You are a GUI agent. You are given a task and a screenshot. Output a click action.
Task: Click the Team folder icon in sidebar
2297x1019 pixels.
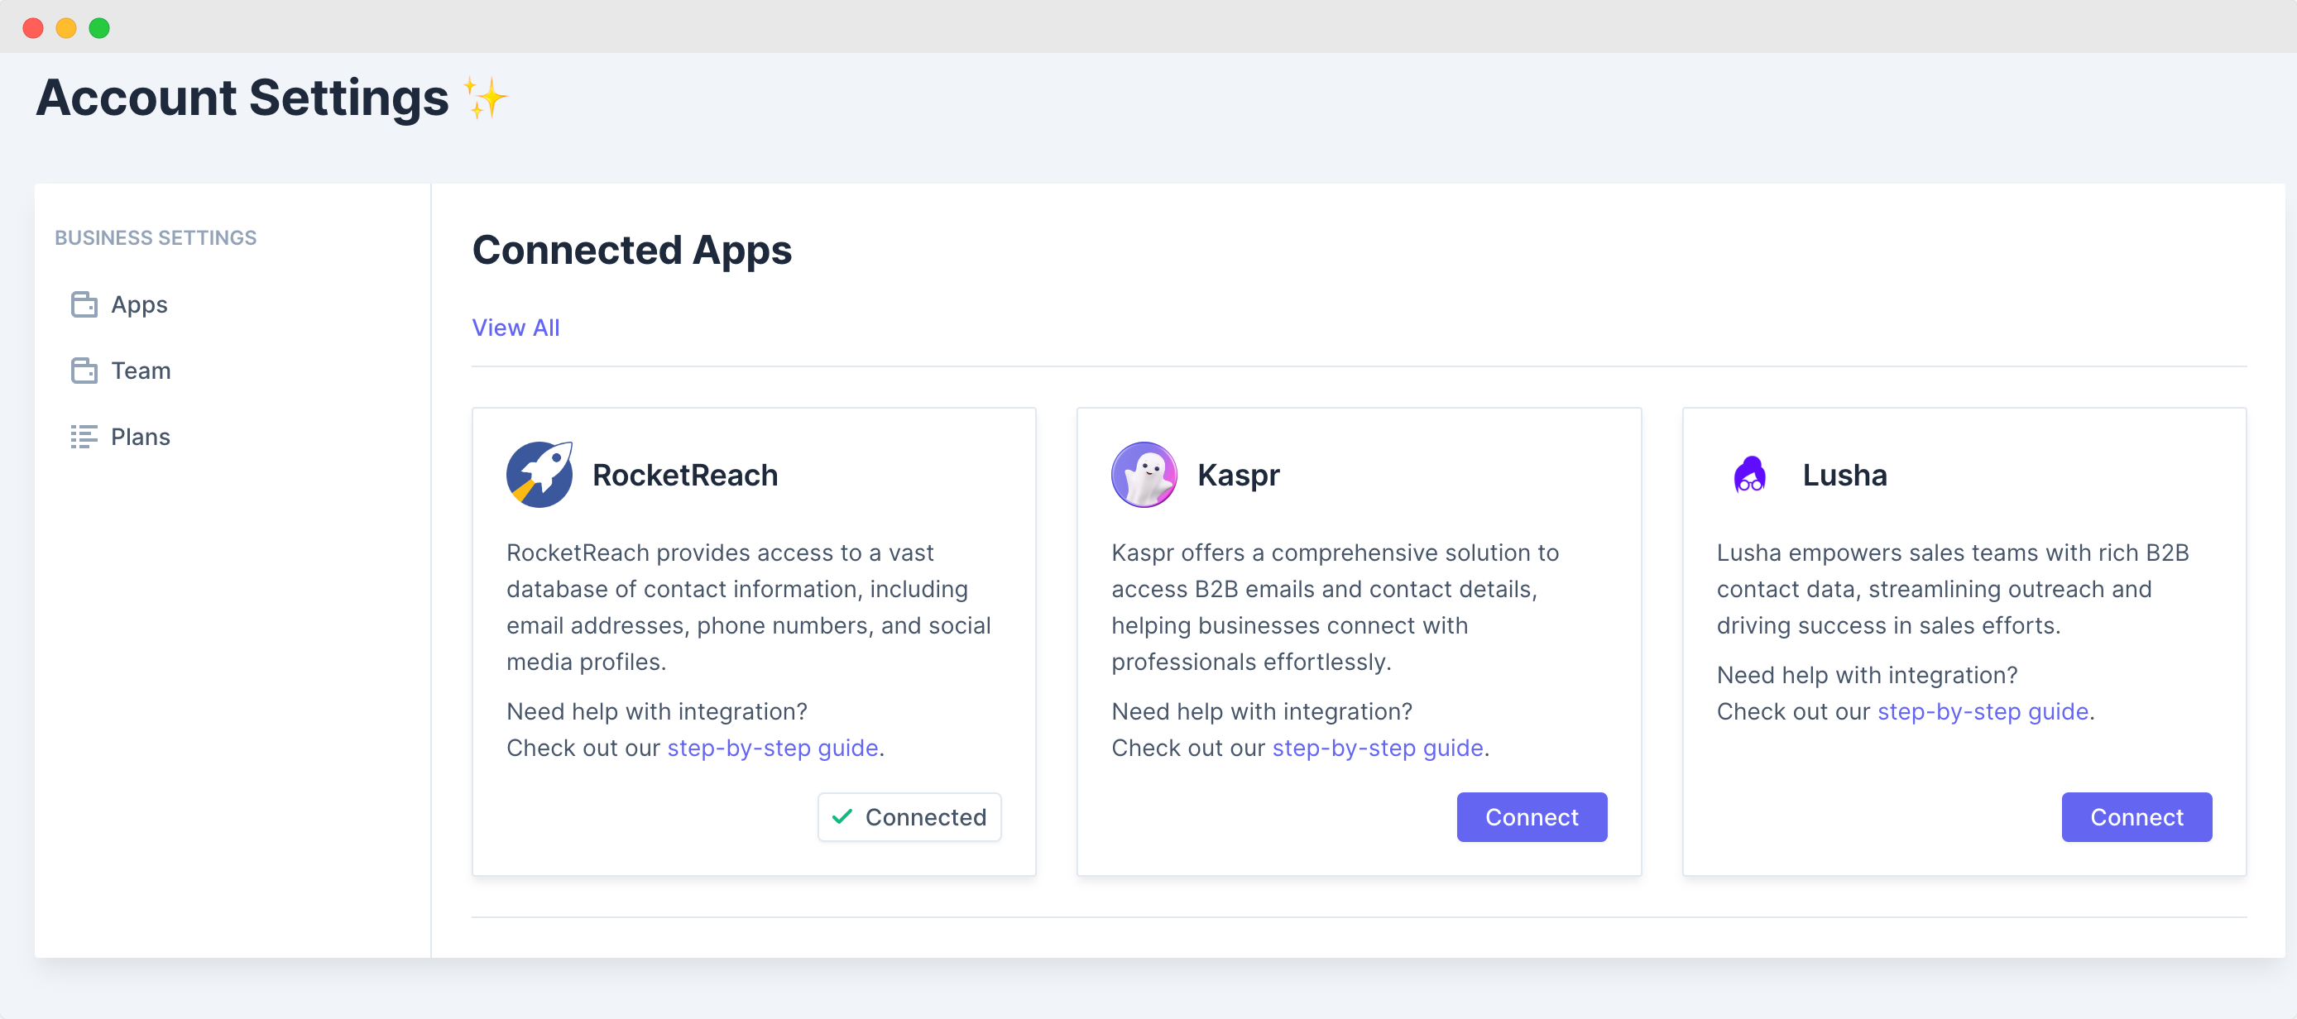(x=84, y=371)
